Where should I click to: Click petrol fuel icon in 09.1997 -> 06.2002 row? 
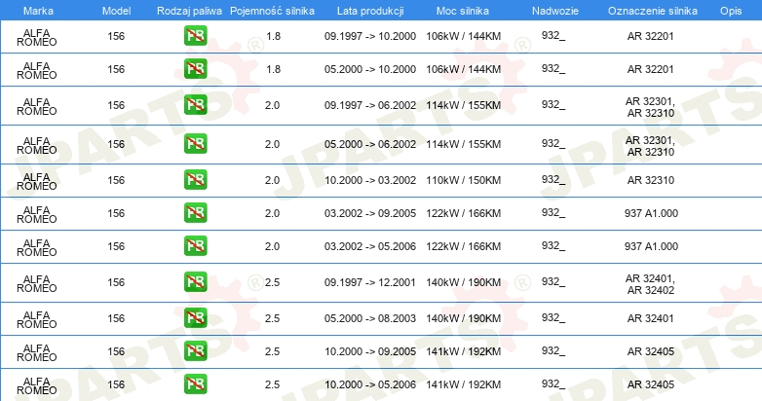tap(195, 105)
